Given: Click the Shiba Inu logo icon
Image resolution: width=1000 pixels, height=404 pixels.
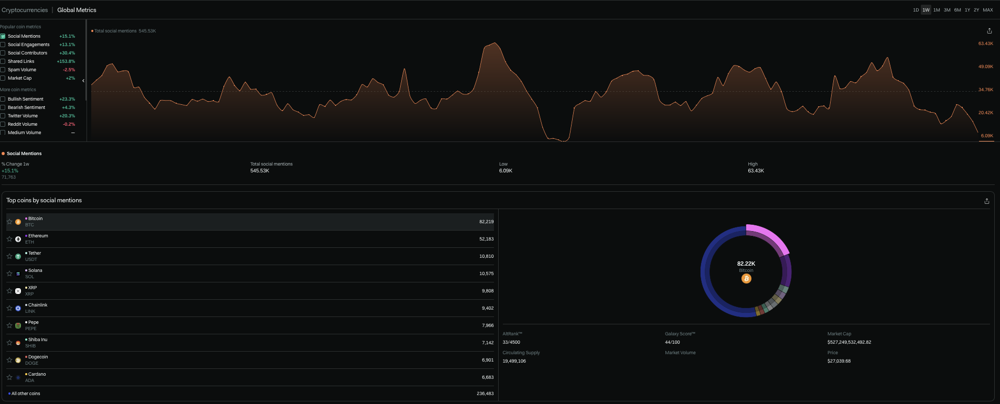Looking at the screenshot, I should (x=18, y=343).
